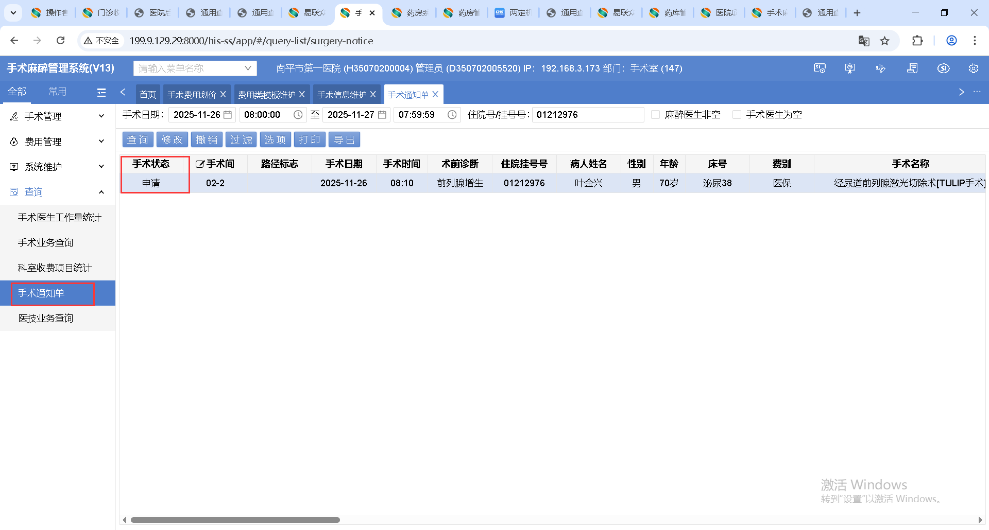This screenshot has width=989, height=530.
Task: Expand the 系统维护 sidebar menu
Action: click(x=58, y=167)
